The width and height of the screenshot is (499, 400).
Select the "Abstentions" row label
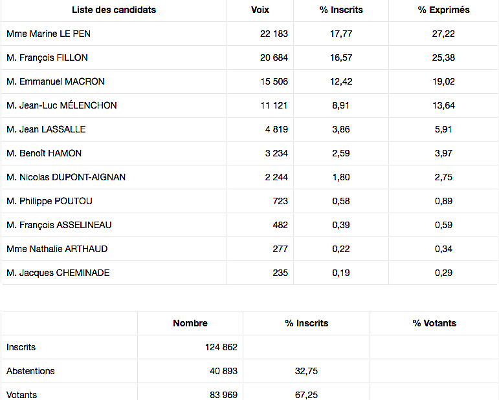coord(30,371)
